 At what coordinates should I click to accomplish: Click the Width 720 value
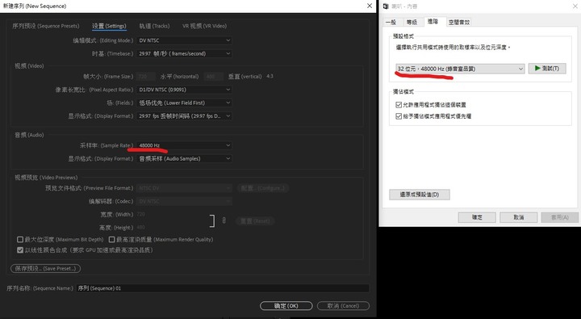[x=140, y=214]
